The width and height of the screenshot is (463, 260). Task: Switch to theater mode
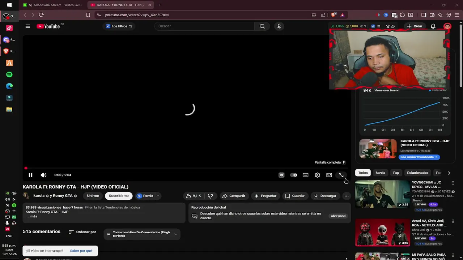tap(329, 175)
